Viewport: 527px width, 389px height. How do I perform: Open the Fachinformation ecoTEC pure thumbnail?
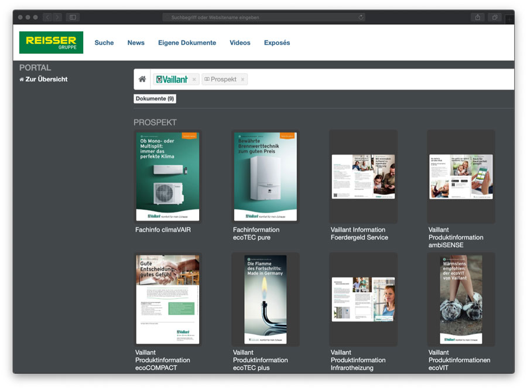(x=265, y=176)
